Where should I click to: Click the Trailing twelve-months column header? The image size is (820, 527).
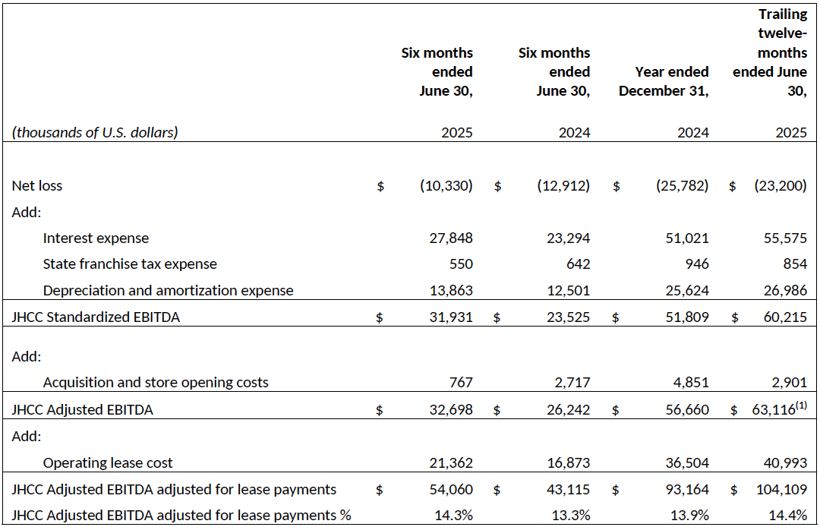(x=770, y=53)
